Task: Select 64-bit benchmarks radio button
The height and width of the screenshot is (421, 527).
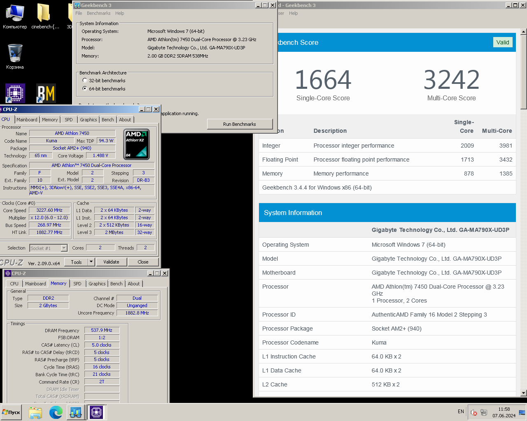Action: coord(85,88)
